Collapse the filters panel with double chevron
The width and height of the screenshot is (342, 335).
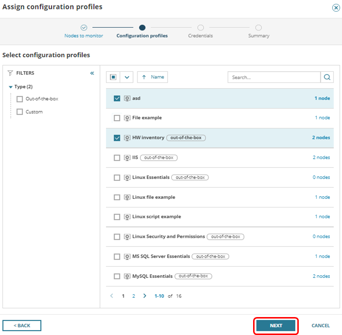[x=92, y=73]
